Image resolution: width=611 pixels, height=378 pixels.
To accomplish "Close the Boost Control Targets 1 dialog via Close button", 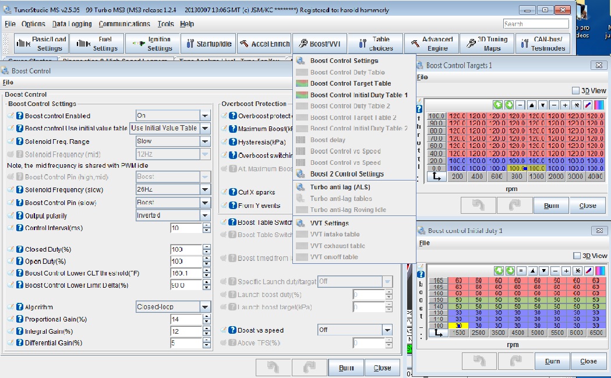I will click(x=588, y=206).
